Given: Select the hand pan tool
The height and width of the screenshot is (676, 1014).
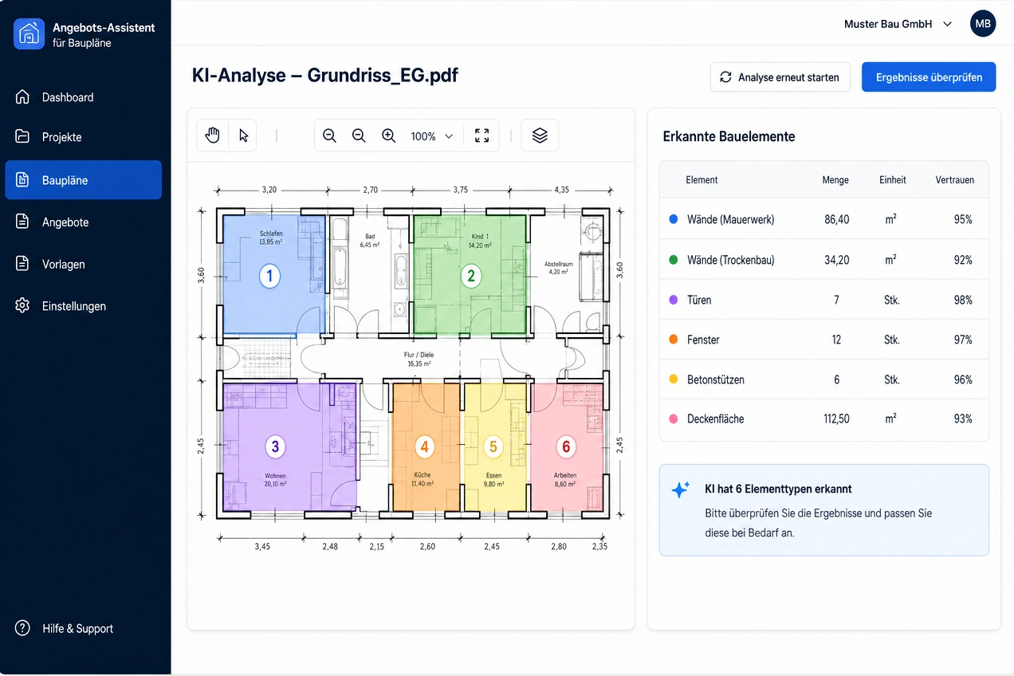Looking at the screenshot, I should 212,136.
